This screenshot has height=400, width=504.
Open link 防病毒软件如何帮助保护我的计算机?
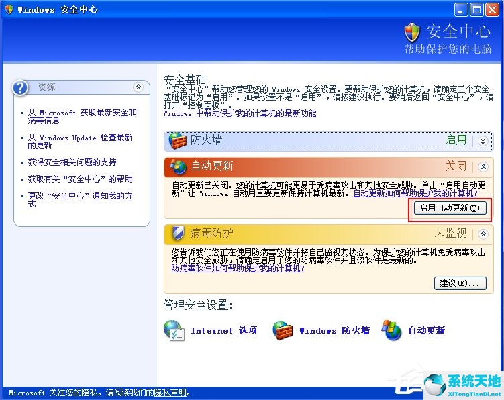click(x=238, y=268)
